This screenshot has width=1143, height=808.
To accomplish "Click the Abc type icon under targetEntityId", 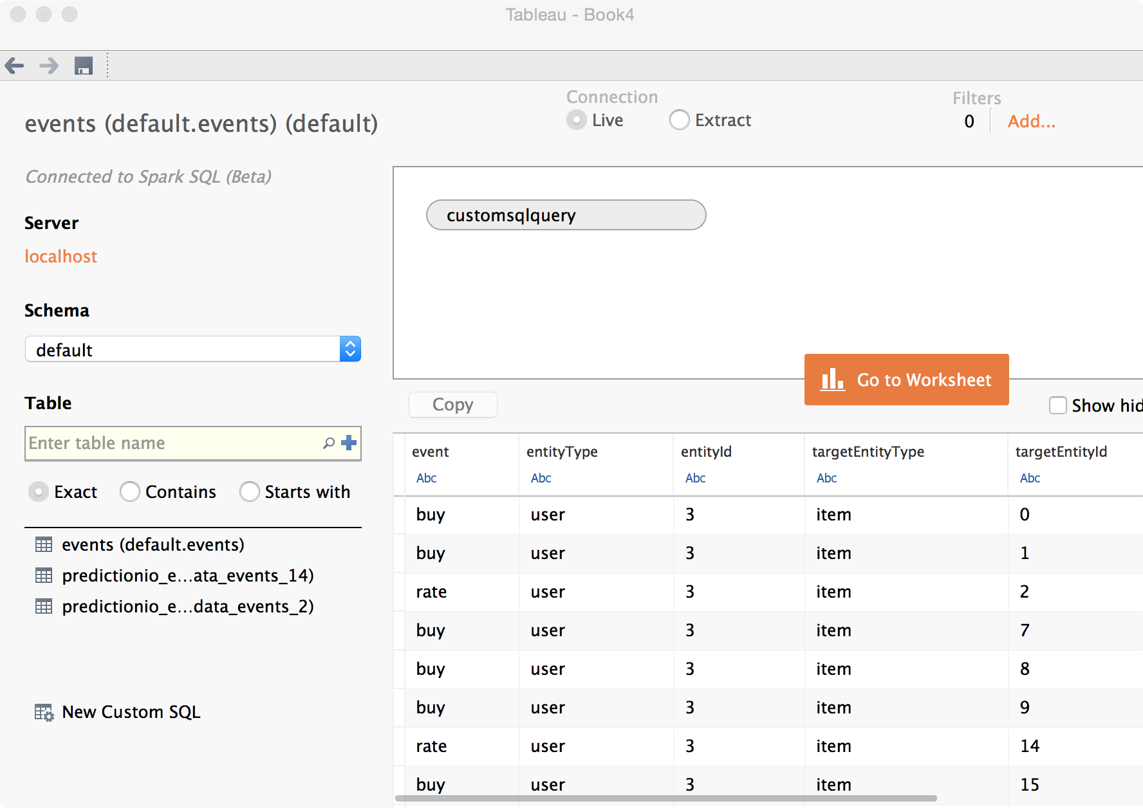I will [x=1030, y=478].
